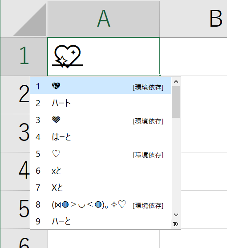Pick candidate nine ハ－と

(x=101, y=221)
